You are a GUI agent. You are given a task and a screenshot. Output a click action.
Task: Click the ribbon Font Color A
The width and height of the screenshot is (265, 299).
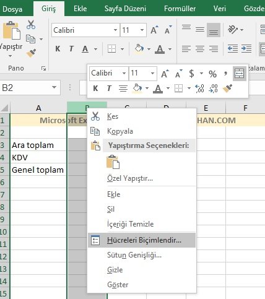pos(160,49)
